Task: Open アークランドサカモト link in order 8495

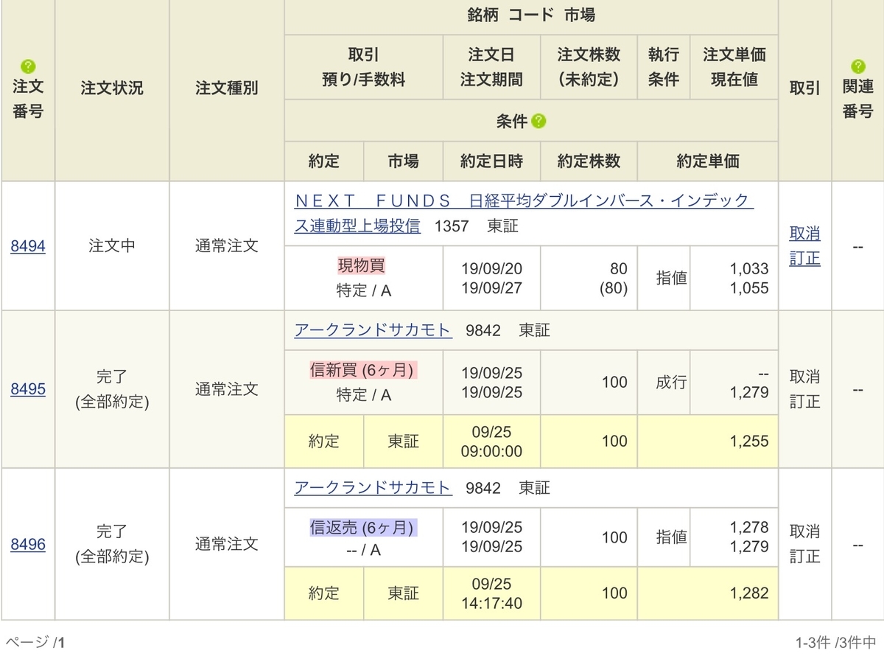Action: (373, 330)
